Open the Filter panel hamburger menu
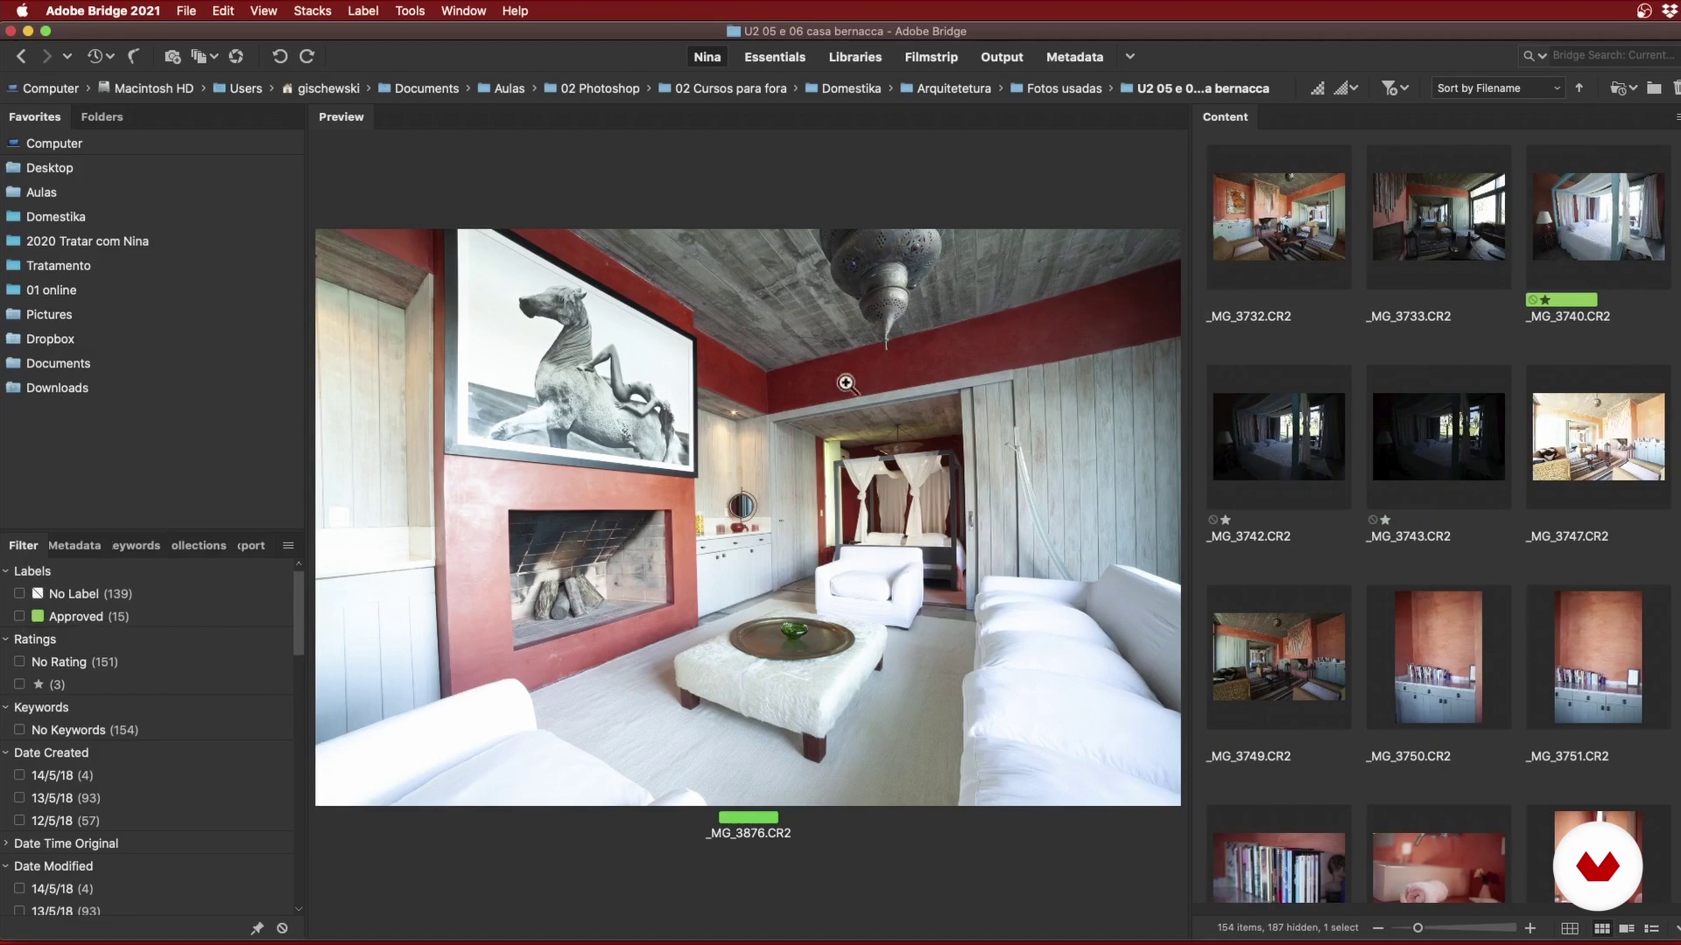 288,545
